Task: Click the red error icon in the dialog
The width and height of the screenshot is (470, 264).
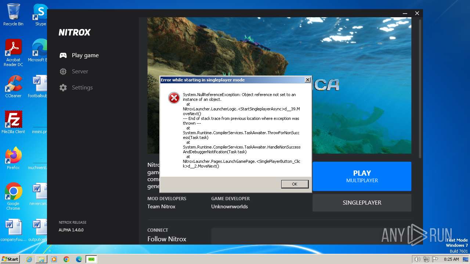Action: click(174, 98)
